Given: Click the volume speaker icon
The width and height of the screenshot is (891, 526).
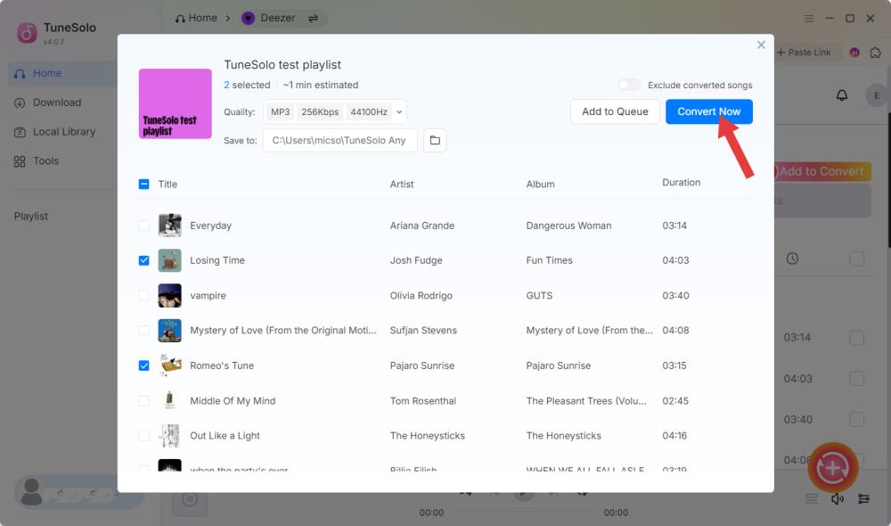Looking at the screenshot, I should tap(837, 499).
